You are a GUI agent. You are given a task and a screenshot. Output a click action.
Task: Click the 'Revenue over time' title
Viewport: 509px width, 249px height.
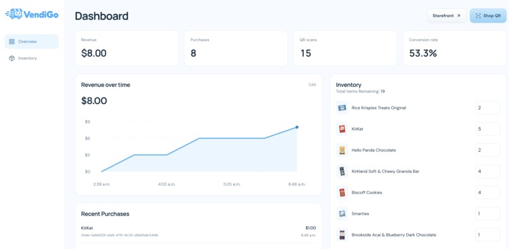click(x=105, y=85)
